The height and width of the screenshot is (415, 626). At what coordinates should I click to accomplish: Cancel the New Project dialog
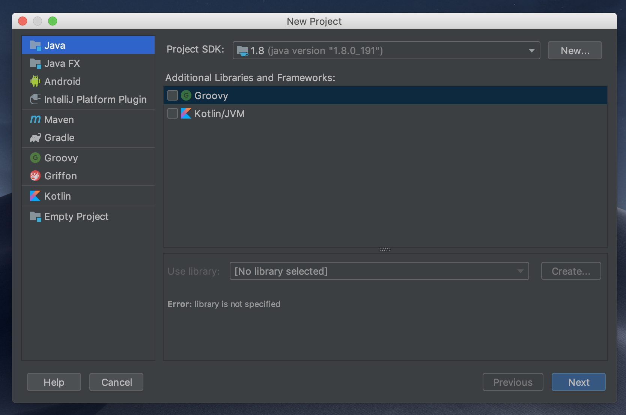click(x=116, y=382)
